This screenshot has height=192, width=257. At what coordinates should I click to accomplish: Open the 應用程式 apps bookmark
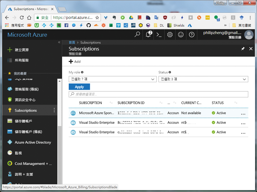click(14, 25)
